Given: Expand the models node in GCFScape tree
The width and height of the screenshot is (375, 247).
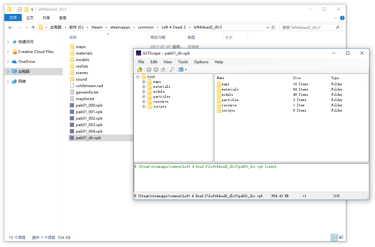Looking at the screenshot, I should pyautogui.click(x=144, y=91).
